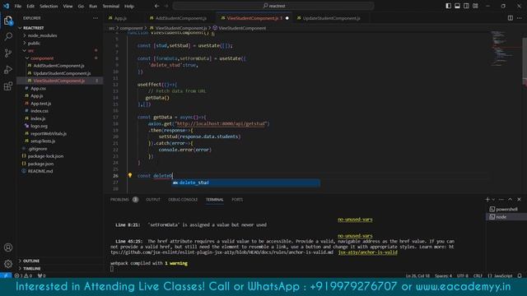This screenshot has width=527, height=296.
Task: Switch to the DEBUG CONSOLE tab
Action: coord(183,199)
